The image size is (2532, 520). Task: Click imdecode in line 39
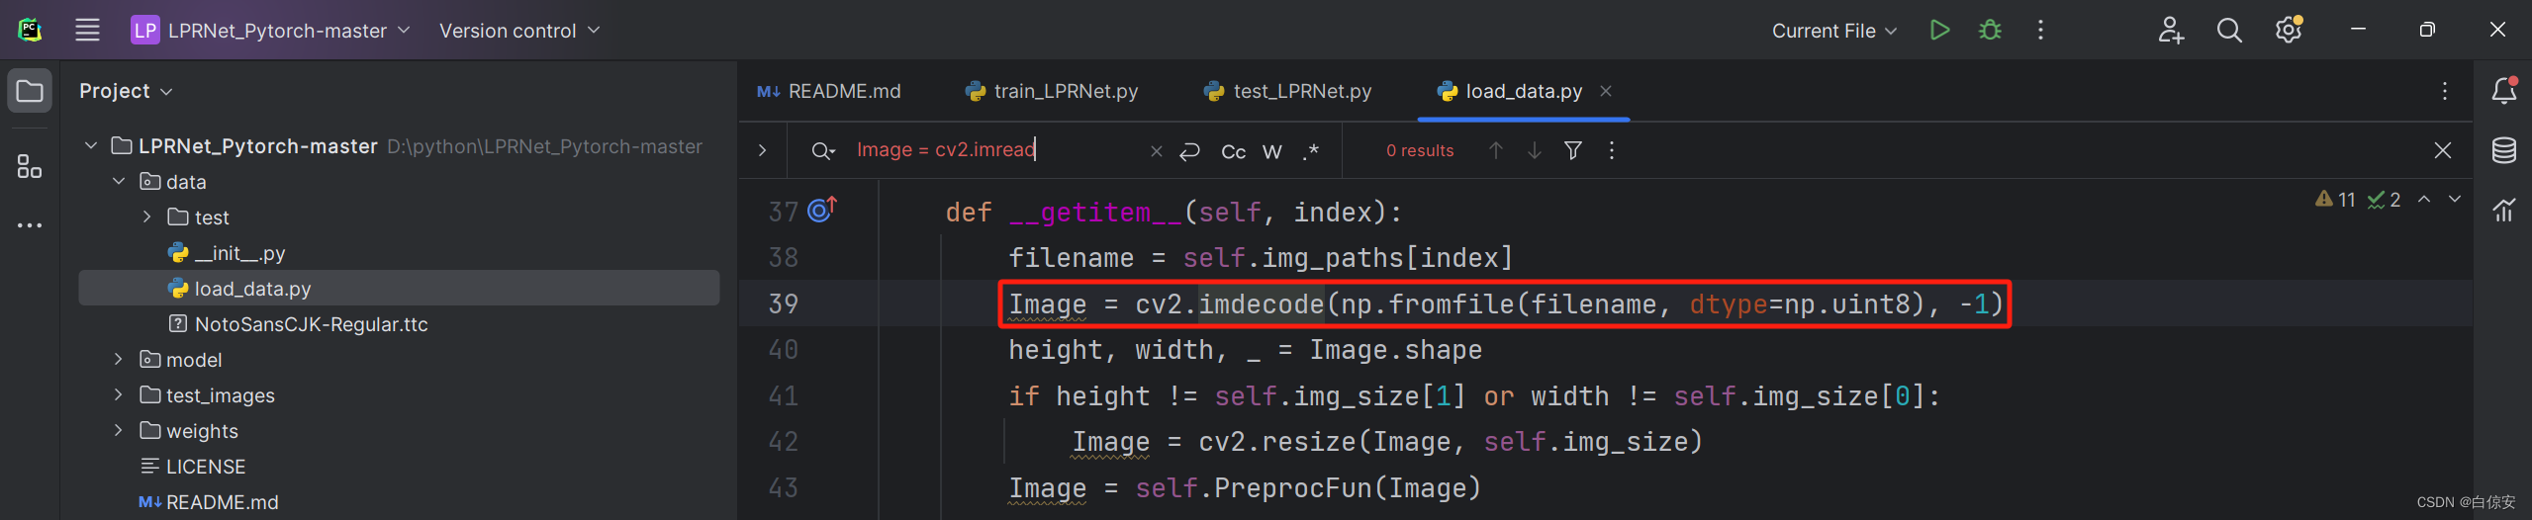[x=1262, y=303]
